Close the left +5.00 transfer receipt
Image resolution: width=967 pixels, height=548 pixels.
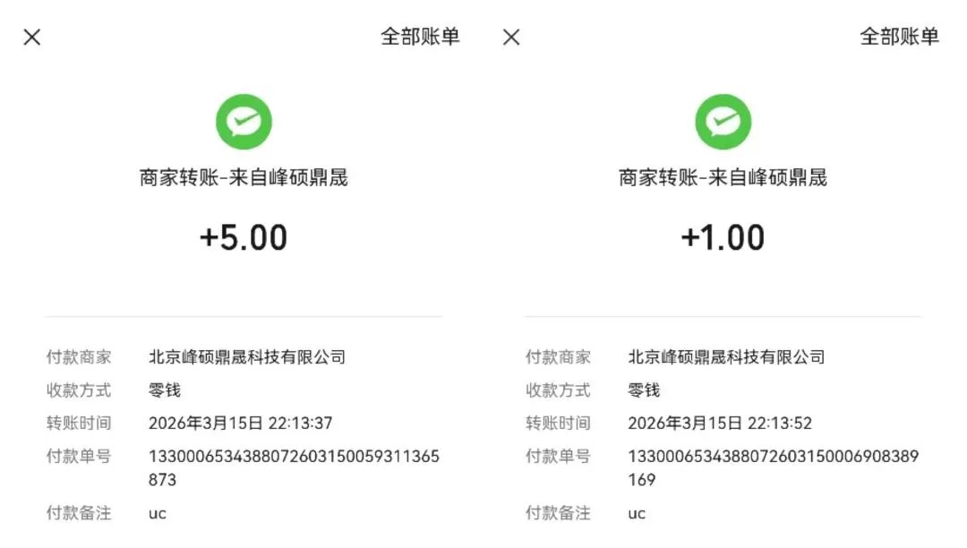click(32, 37)
